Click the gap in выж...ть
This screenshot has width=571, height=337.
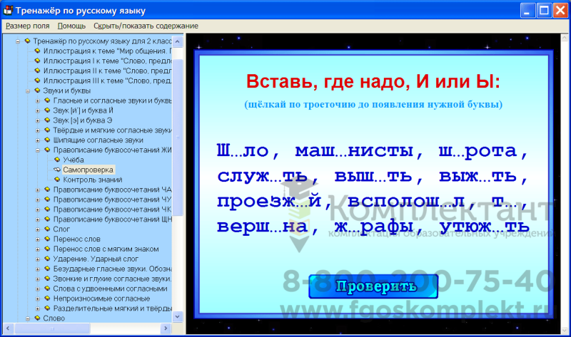485,181
